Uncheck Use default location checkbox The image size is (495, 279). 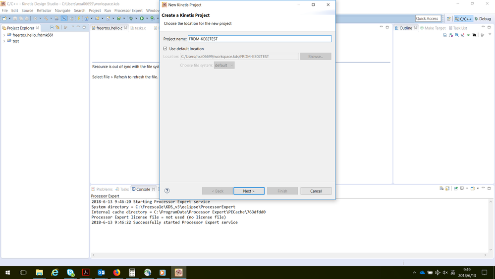(x=165, y=48)
